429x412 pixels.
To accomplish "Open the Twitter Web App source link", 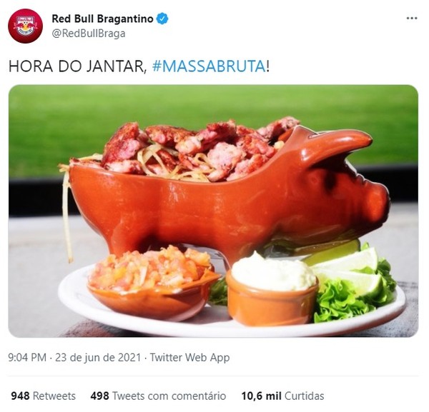I will coord(189,357).
